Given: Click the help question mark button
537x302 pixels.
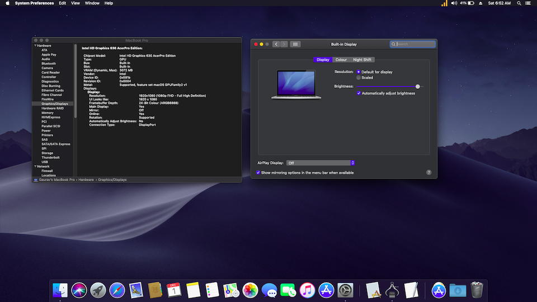Looking at the screenshot, I should 429,173.
